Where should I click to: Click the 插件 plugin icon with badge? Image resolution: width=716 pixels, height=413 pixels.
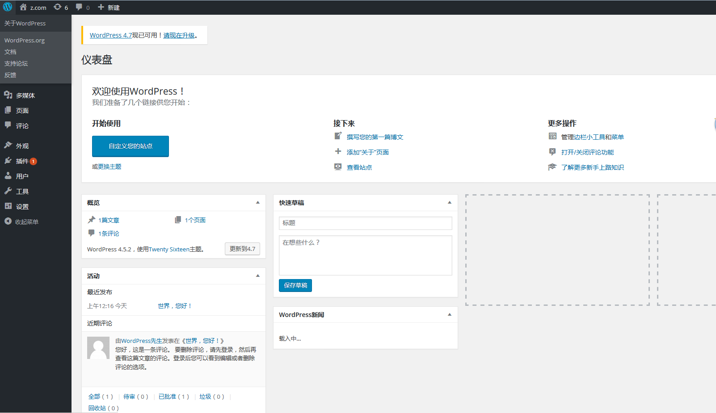coord(8,161)
